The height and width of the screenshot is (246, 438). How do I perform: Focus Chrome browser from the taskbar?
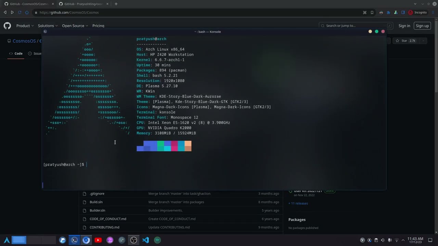86,240
